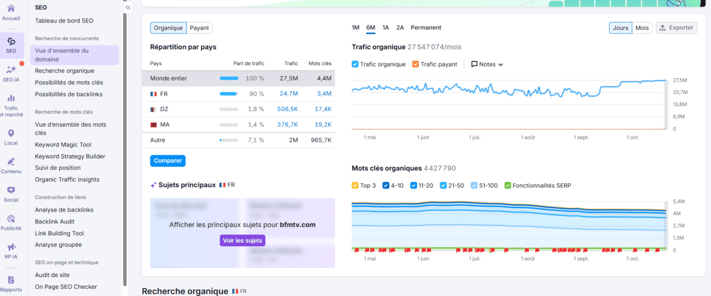Click the Voir les sujets button
The height and width of the screenshot is (296, 711).
tap(242, 240)
